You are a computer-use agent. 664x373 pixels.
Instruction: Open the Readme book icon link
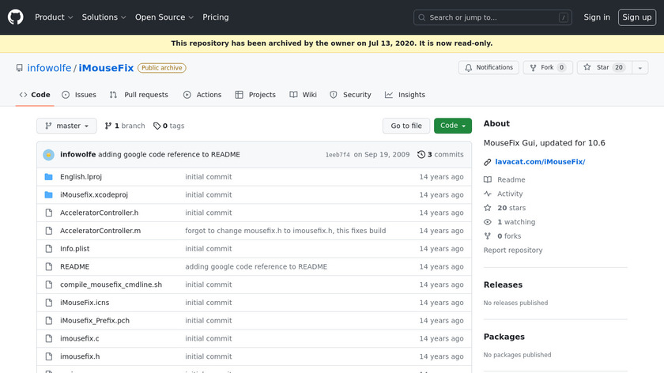[488, 180]
